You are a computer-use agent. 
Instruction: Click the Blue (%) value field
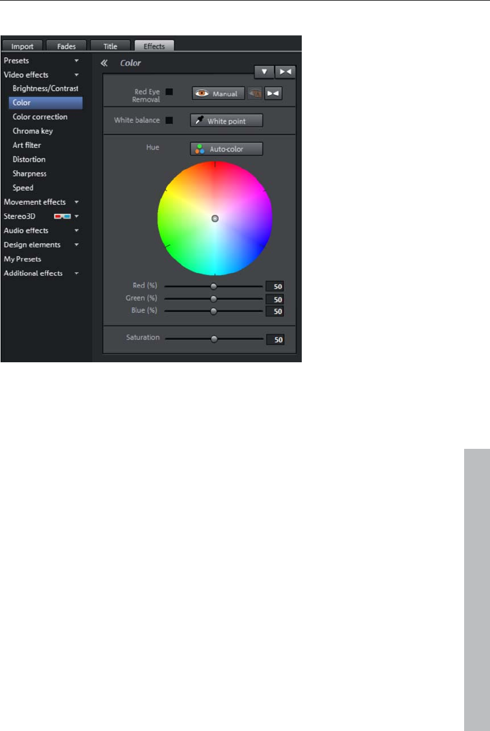[275, 310]
